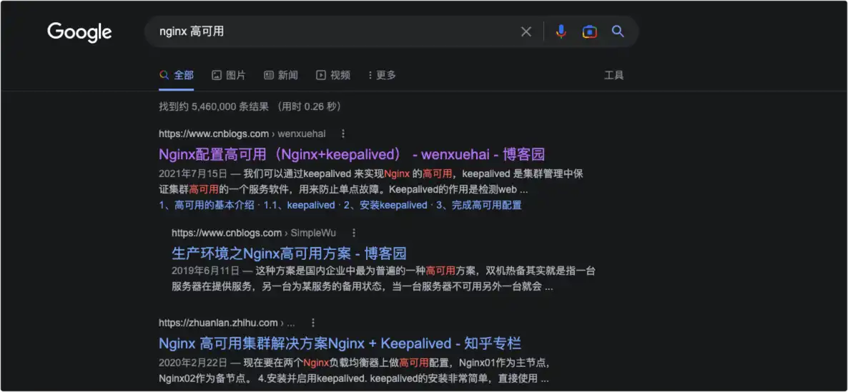Open three-dot menu beside wenxuehai result
This screenshot has width=848, height=392.
tap(342, 134)
